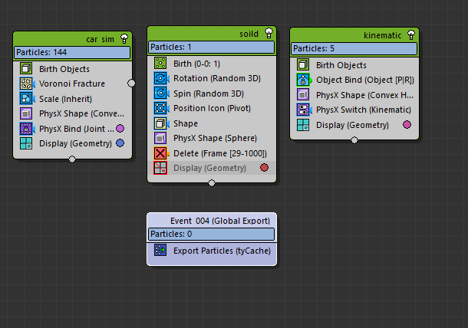Select the Birth (0-0: 1) operator label

coord(196,64)
